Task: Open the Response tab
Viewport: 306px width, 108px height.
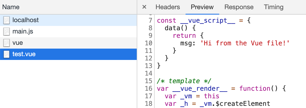Action: (239, 7)
